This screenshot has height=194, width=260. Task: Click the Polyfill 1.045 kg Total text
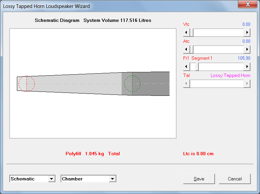(93, 154)
